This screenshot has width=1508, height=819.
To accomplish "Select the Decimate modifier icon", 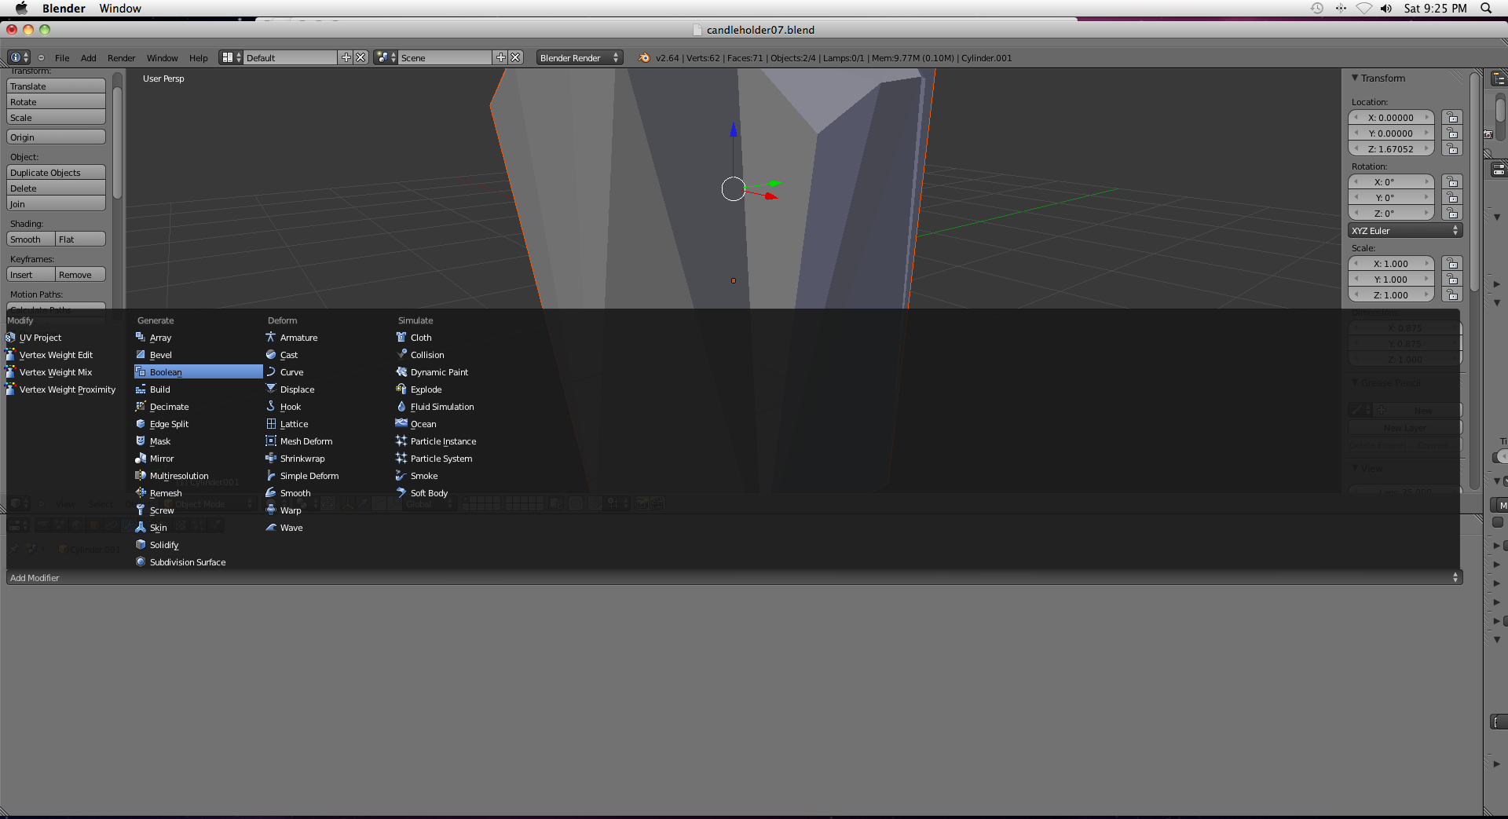I will click(x=141, y=407).
